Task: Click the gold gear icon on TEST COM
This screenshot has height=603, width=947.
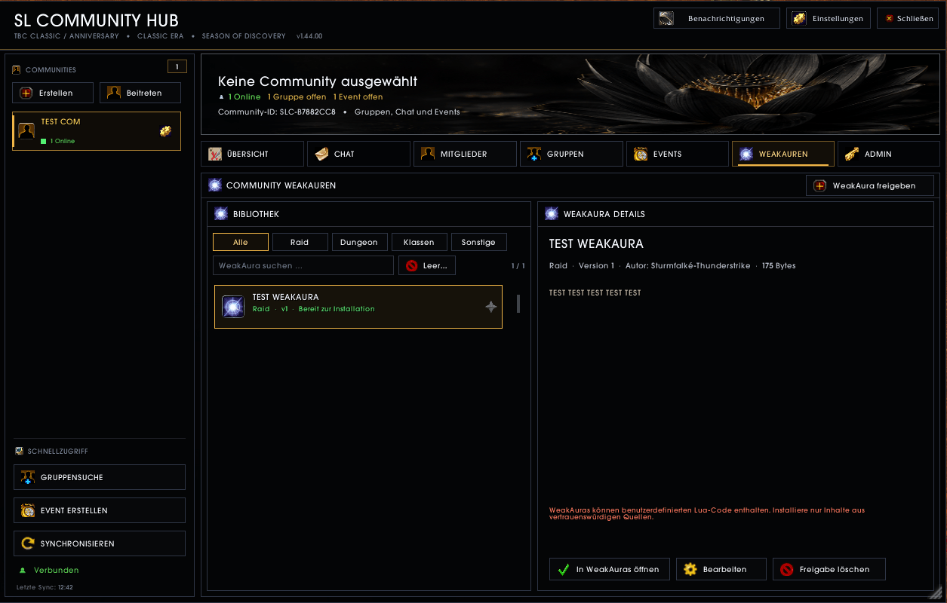Action: point(166,131)
